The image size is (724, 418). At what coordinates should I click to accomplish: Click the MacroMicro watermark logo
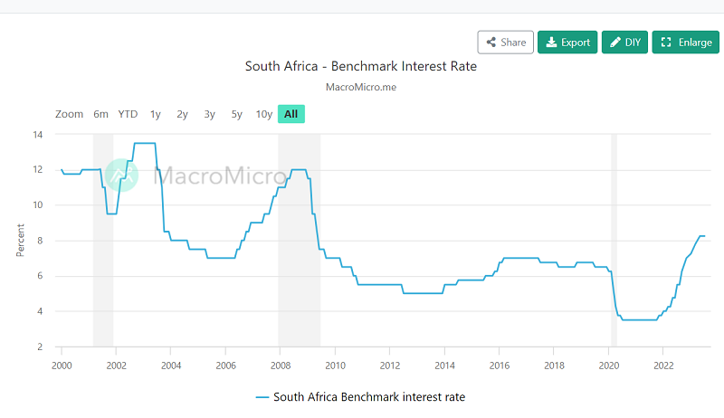[120, 175]
